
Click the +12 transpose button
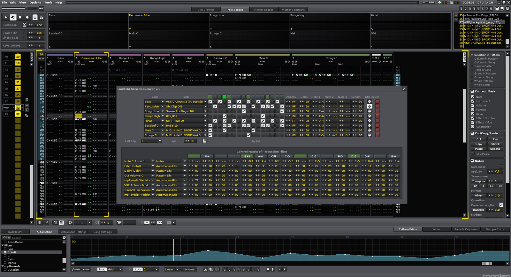[x=499, y=186]
